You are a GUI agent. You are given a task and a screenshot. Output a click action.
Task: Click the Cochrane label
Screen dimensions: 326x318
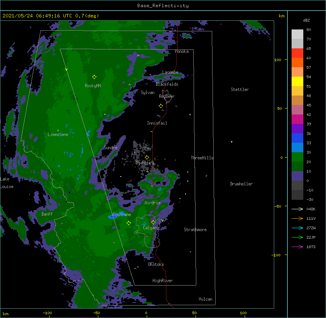click(x=122, y=215)
